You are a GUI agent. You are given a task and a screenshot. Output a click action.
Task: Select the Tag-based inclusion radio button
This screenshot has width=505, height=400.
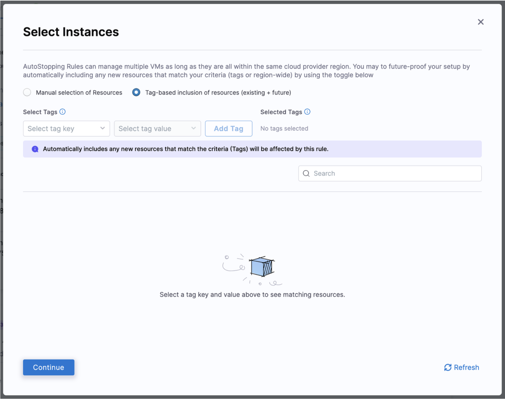[x=136, y=92]
